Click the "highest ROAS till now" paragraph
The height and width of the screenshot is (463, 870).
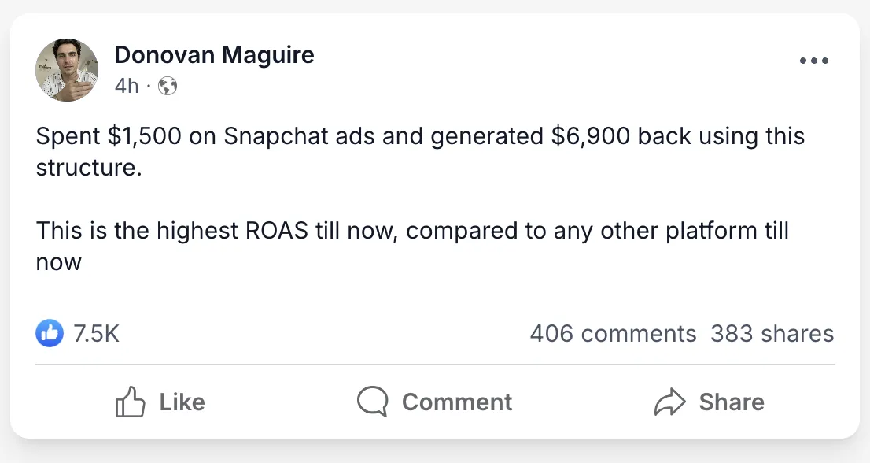point(411,231)
